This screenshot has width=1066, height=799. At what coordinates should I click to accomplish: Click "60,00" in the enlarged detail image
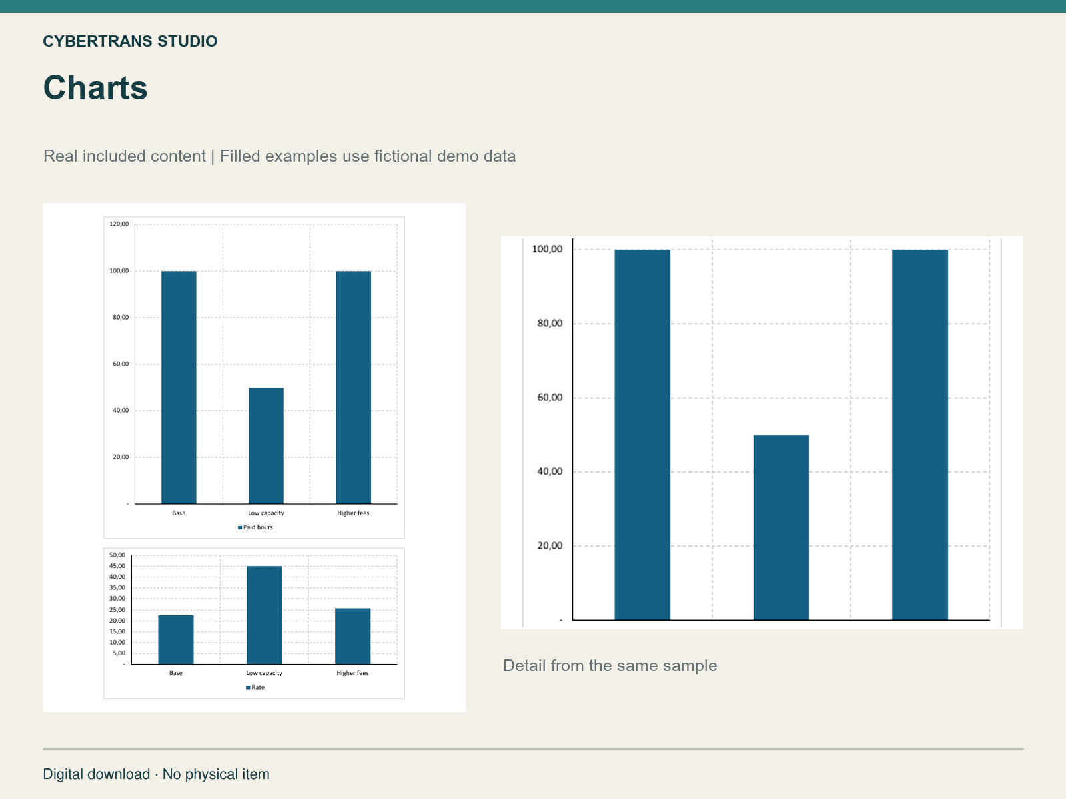pyautogui.click(x=550, y=398)
